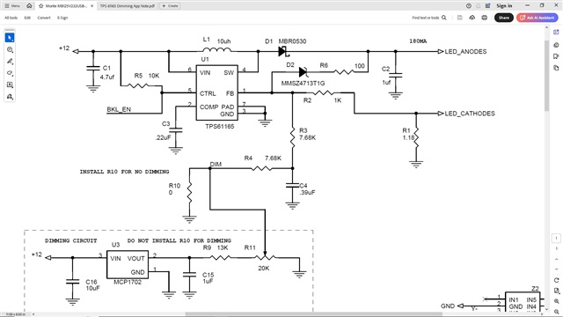The height and width of the screenshot is (317, 563).
Task: Zoom in on the document
Action: tap(556, 301)
